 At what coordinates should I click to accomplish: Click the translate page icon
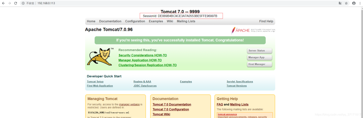click(x=340, y=3)
